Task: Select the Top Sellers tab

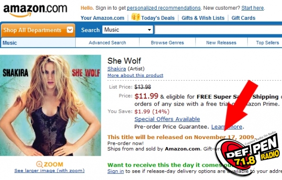Action: tap(267, 43)
